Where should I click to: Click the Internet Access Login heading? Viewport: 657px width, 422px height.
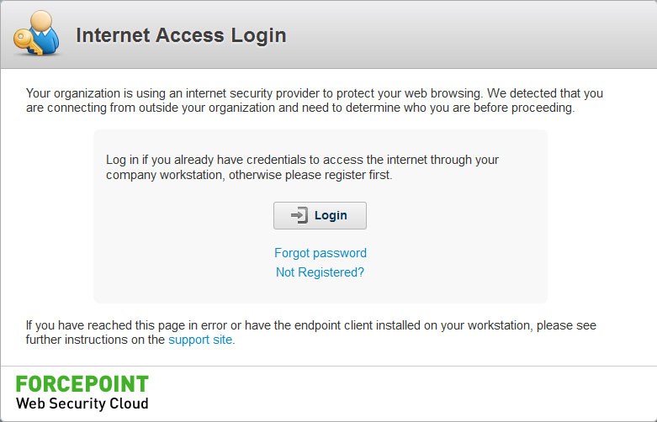(x=181, y=35)
